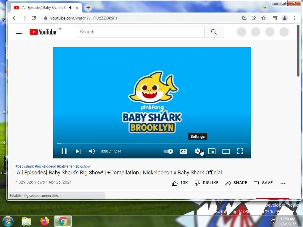
Task: Open Windows Explorer from taskbar
Action: tap(26, 221)
